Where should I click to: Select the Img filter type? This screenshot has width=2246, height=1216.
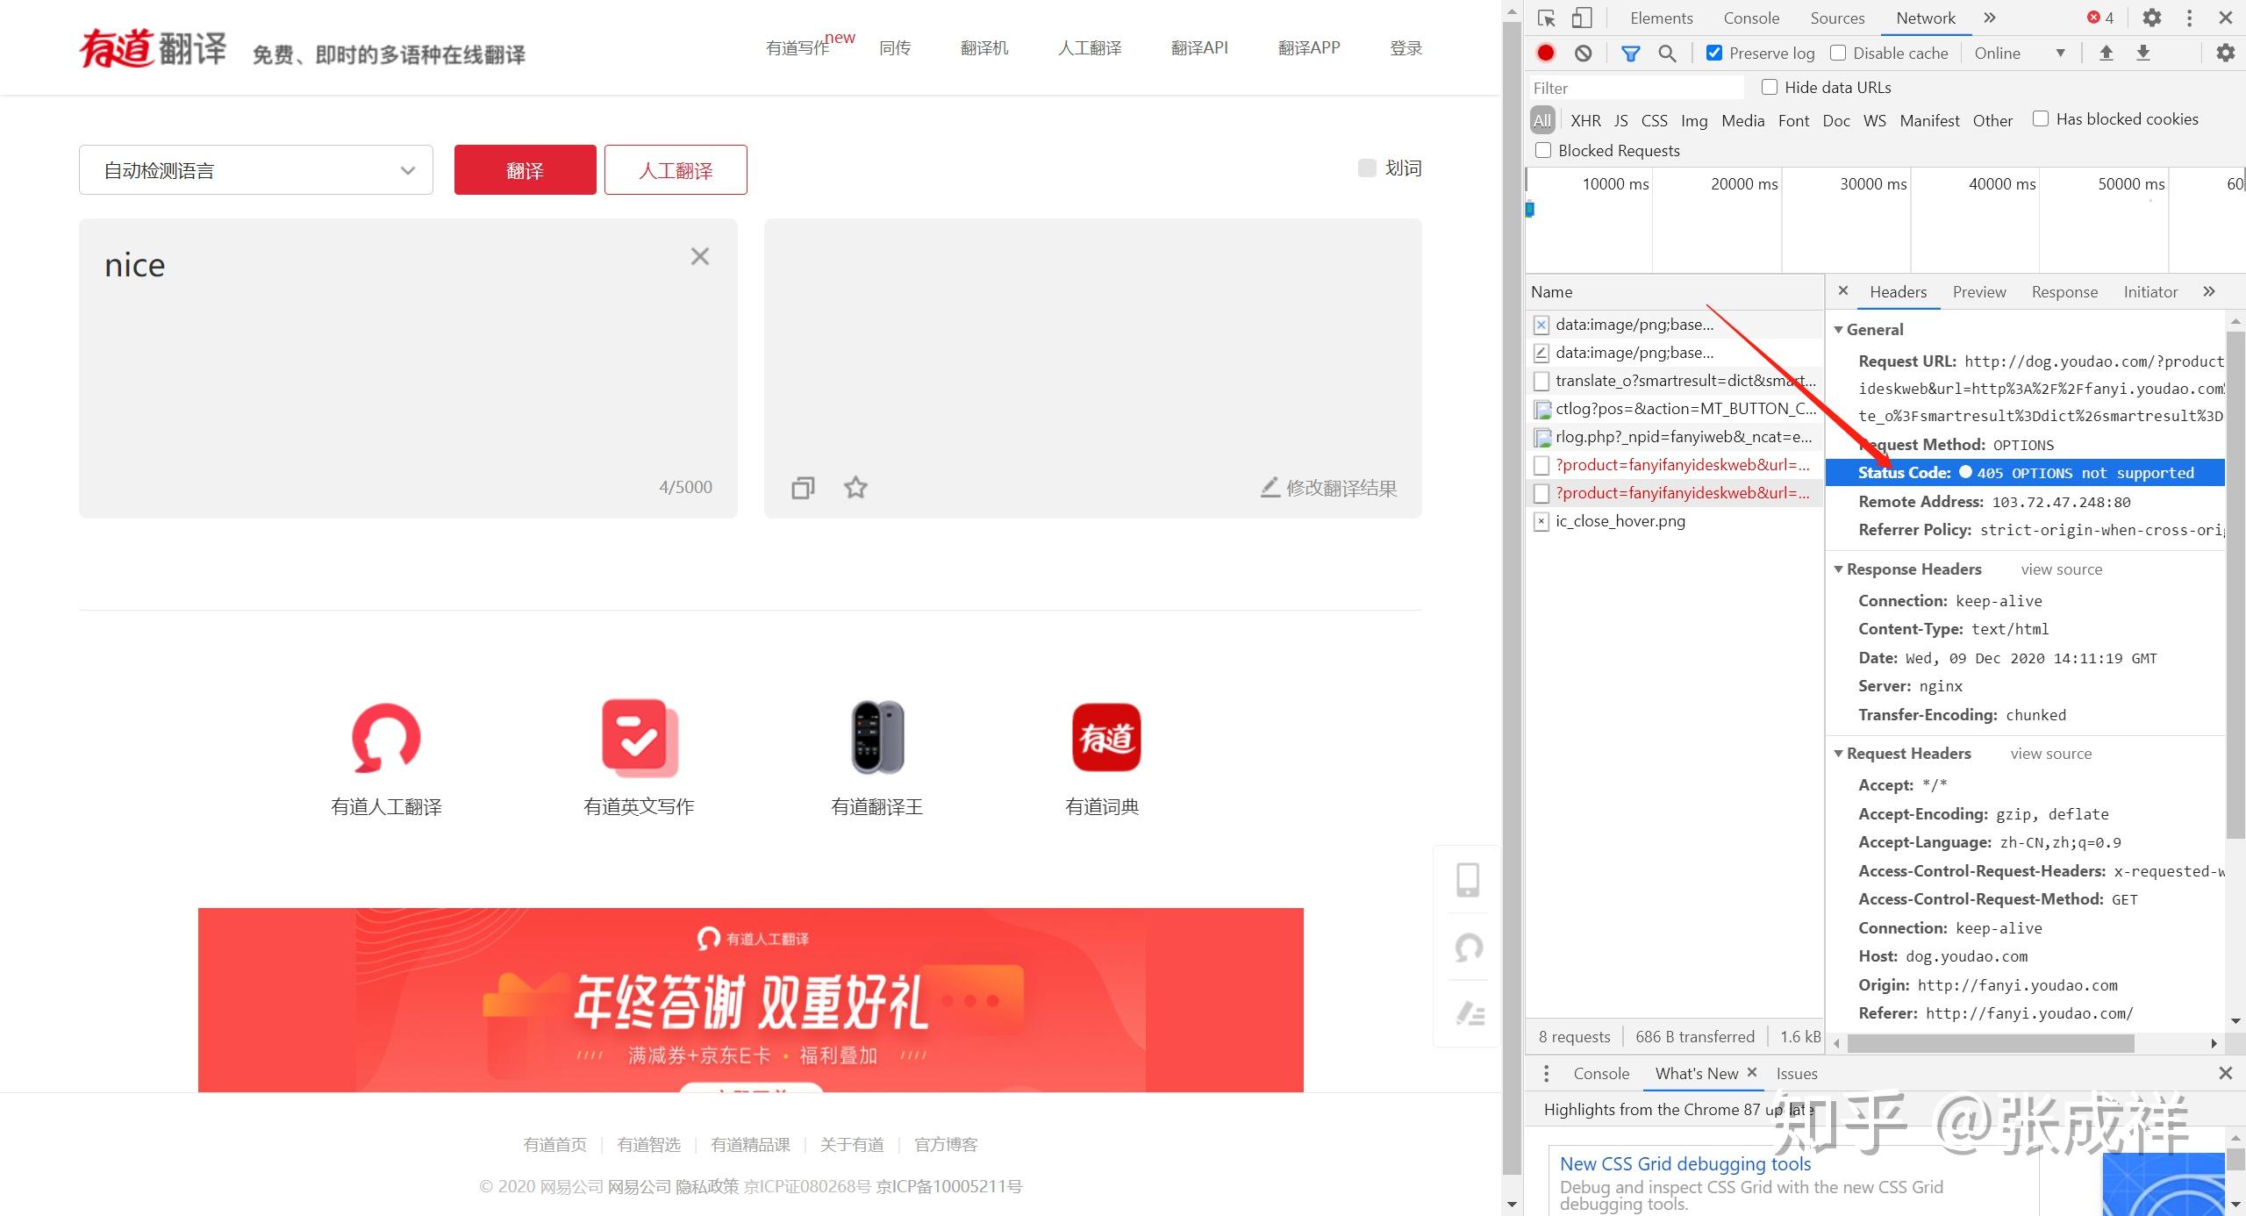tap(1694, 121)
